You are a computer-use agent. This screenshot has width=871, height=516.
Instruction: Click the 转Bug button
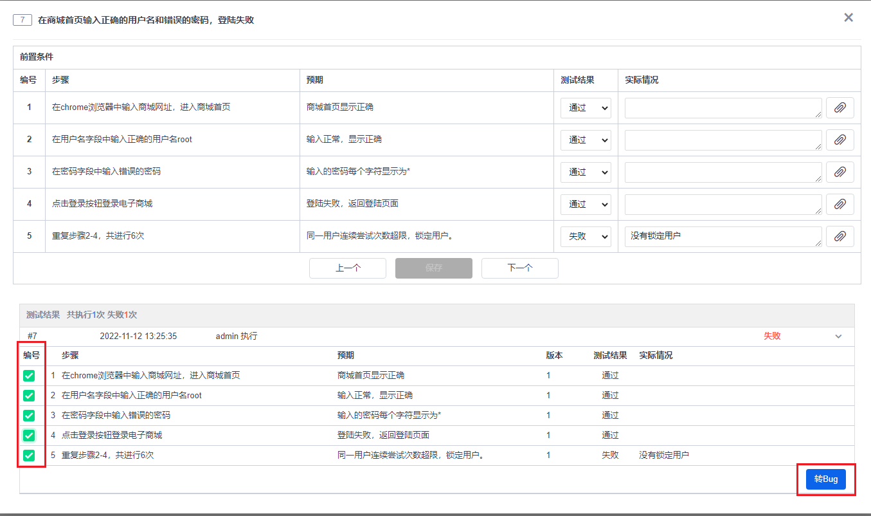pos(826,479)
